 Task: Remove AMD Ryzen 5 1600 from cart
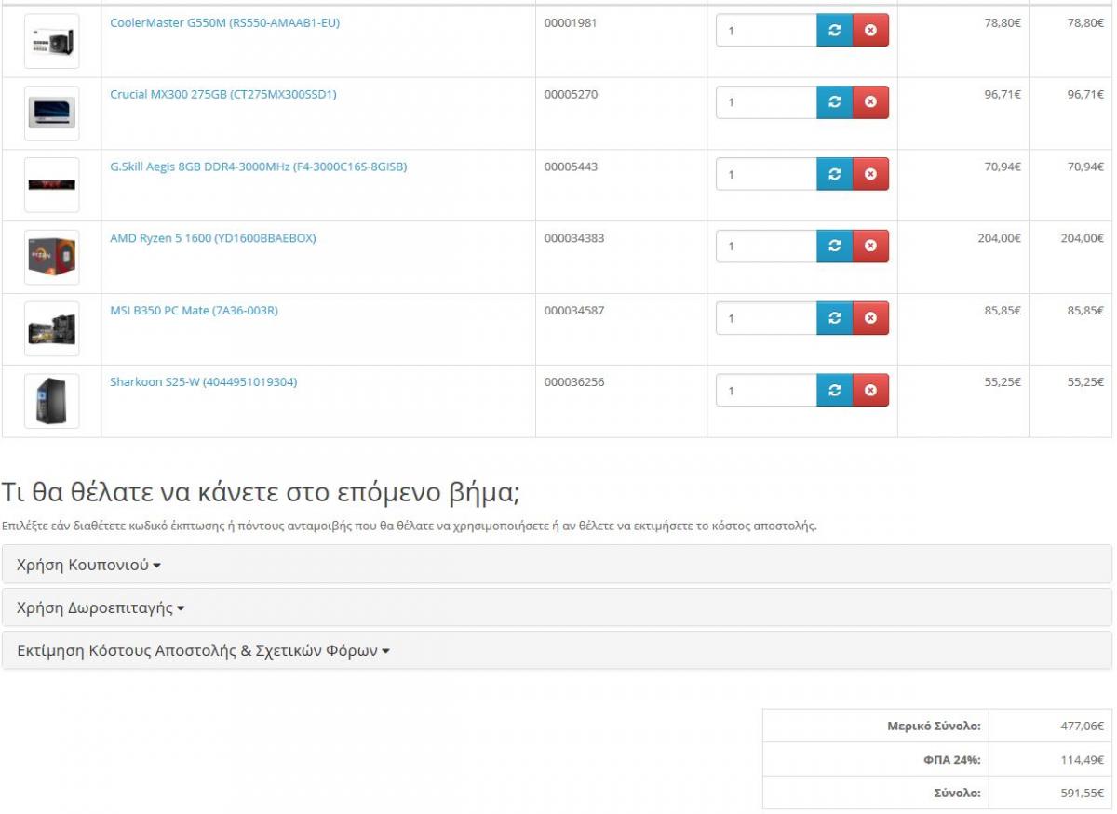(x=870, y=247)
